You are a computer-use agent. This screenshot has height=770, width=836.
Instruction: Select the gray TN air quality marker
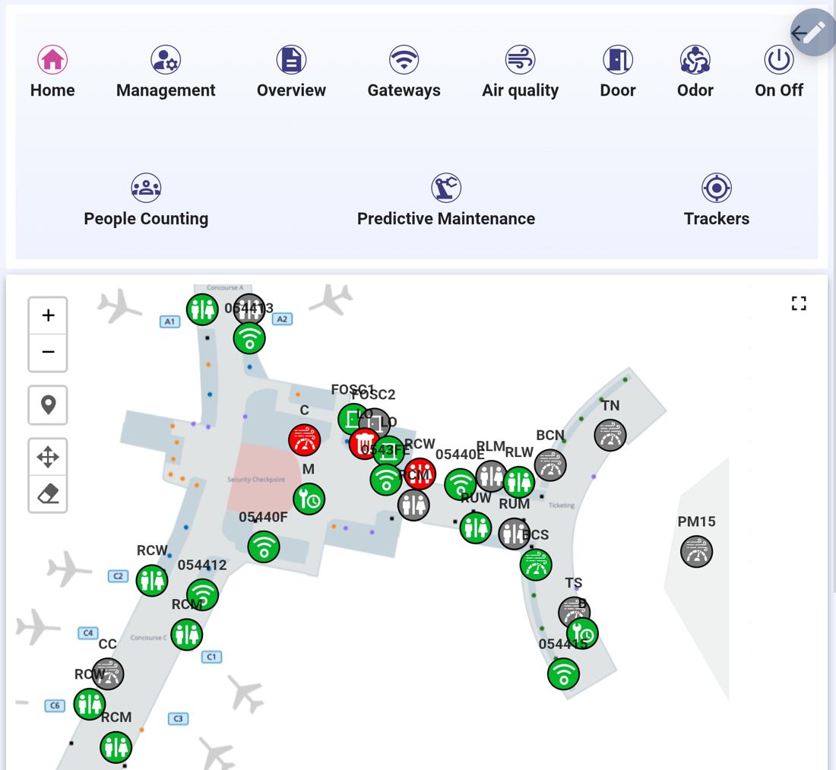[610, 435]
